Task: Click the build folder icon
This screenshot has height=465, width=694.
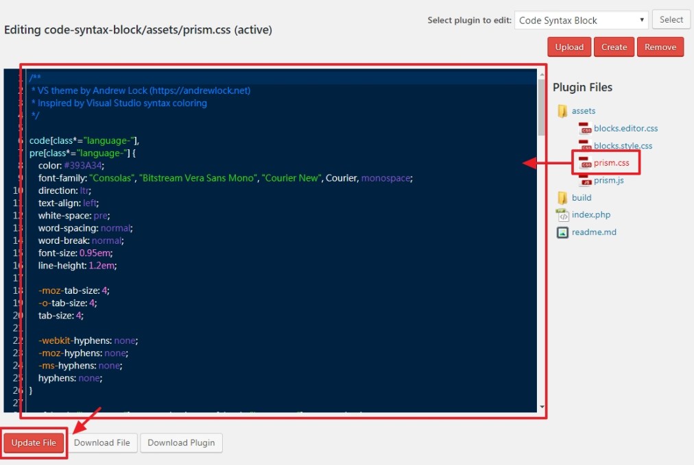Action: tap(562, 197)
